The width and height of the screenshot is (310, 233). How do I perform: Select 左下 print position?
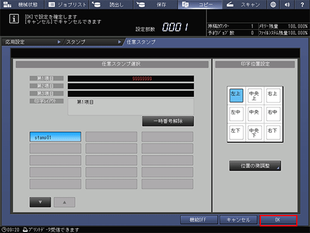point(236,132)
